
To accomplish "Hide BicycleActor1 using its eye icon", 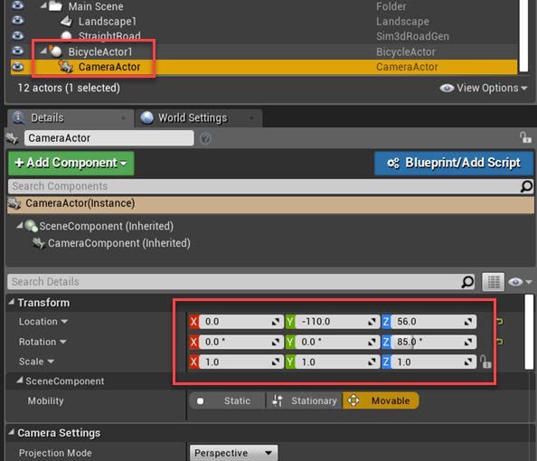I will pos(17,51).
